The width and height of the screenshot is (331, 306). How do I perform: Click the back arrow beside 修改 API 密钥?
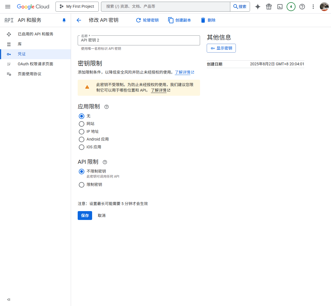tap(79, 20)
